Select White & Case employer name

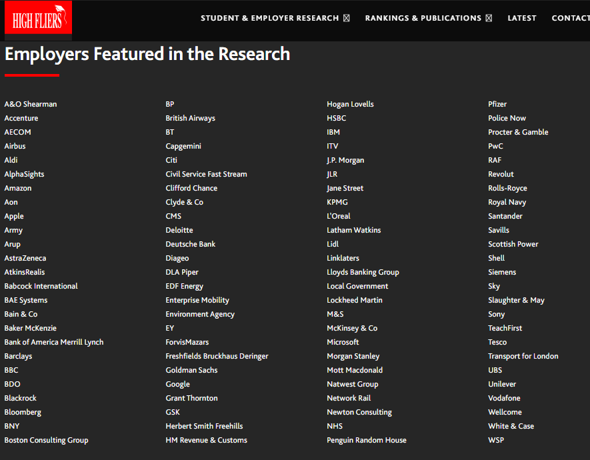[x=511, y=426]
